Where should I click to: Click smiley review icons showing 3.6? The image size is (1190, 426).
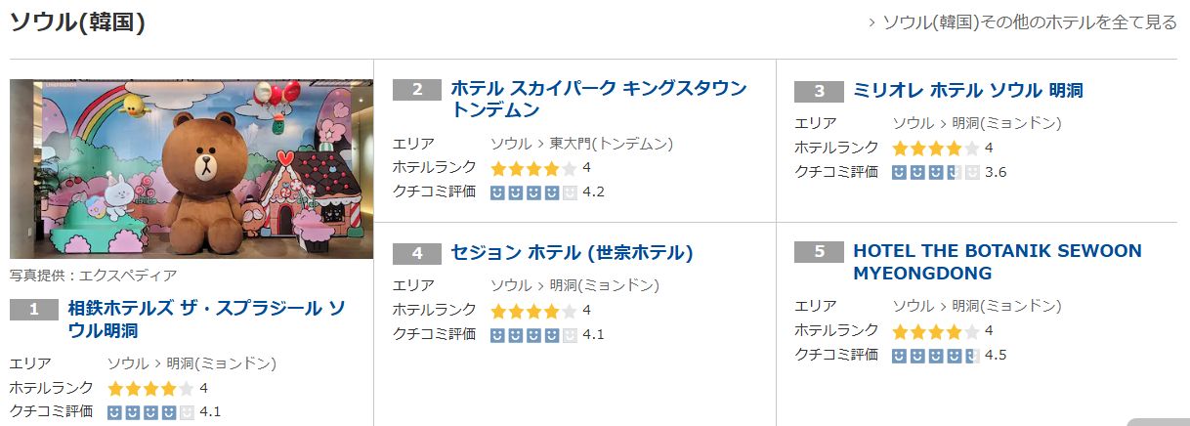935,172
